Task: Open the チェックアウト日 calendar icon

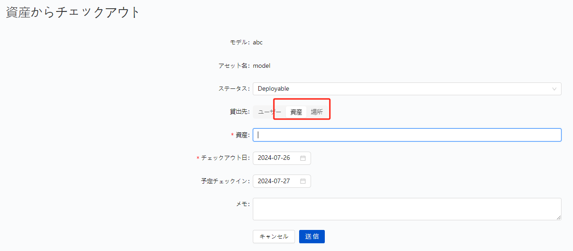Action: pyautogui.click(x=303, y=158)
